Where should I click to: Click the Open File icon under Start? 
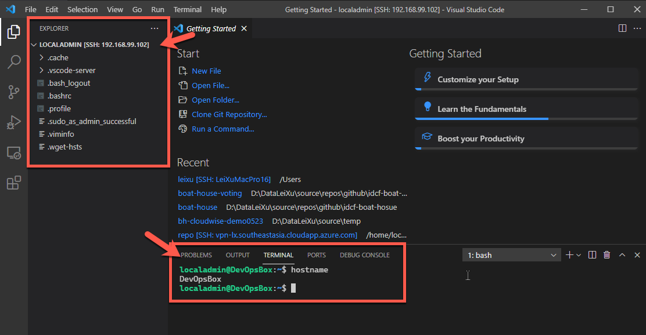click(182, 86)
